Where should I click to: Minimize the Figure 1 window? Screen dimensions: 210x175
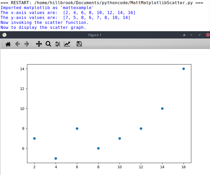[191, 35]
